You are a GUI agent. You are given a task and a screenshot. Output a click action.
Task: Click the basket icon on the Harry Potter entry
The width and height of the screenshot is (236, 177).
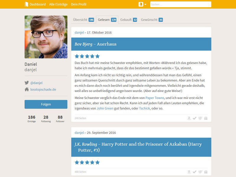pos(200,172)
